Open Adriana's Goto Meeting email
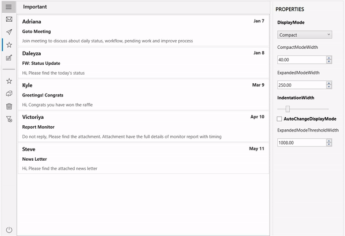345x236 pixels. pyautogui.click(x=143, y=31)
